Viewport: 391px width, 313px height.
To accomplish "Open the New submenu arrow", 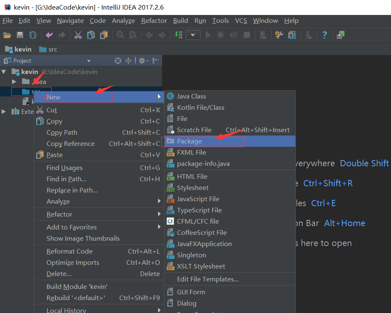I will (x=159, y=97).
